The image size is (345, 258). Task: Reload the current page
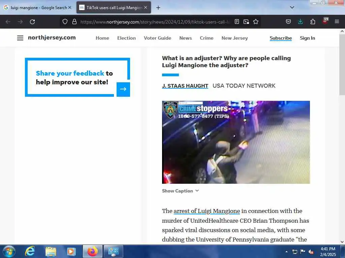pyautogui.click(x=32, y=22)
